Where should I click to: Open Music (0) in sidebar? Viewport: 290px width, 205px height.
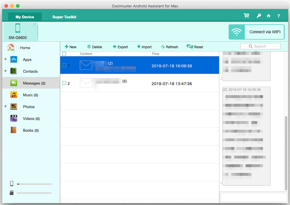(31, 95)
